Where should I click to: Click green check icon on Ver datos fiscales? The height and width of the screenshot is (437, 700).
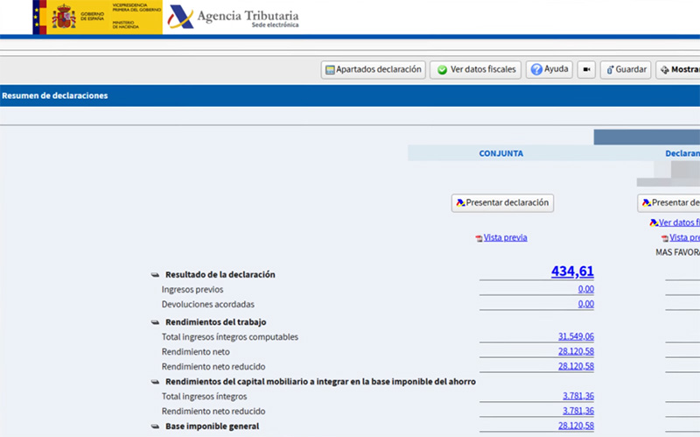point(442,70)
